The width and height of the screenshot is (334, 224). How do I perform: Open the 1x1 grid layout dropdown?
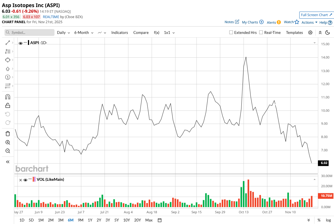click(x=169, y=32)
